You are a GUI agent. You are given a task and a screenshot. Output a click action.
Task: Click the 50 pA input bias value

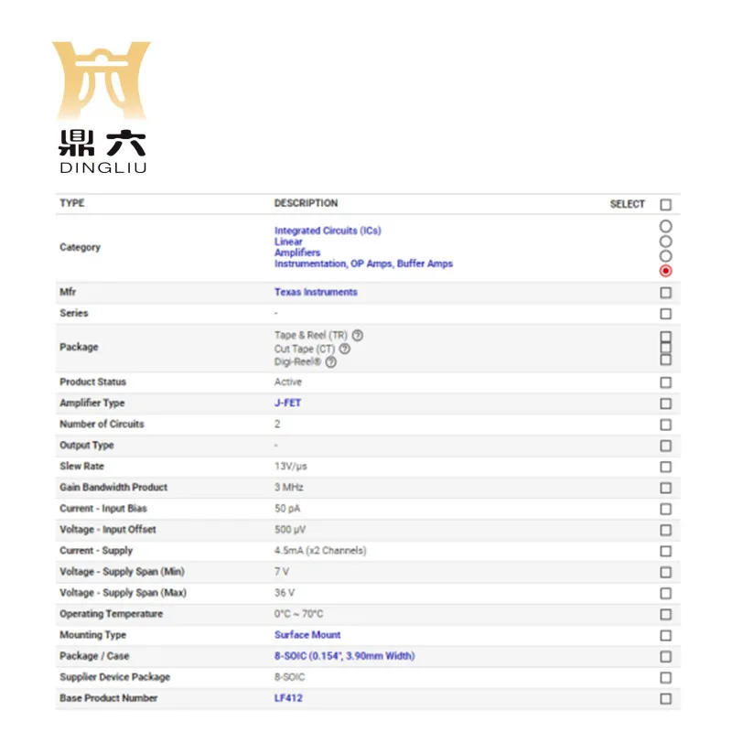tap(287, 509)
